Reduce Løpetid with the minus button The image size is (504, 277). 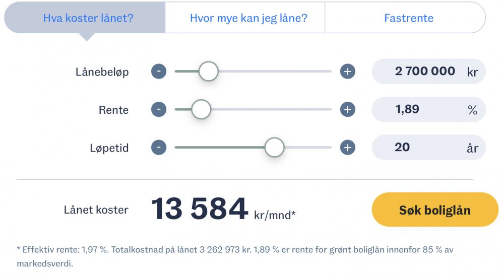coord(159,148)
